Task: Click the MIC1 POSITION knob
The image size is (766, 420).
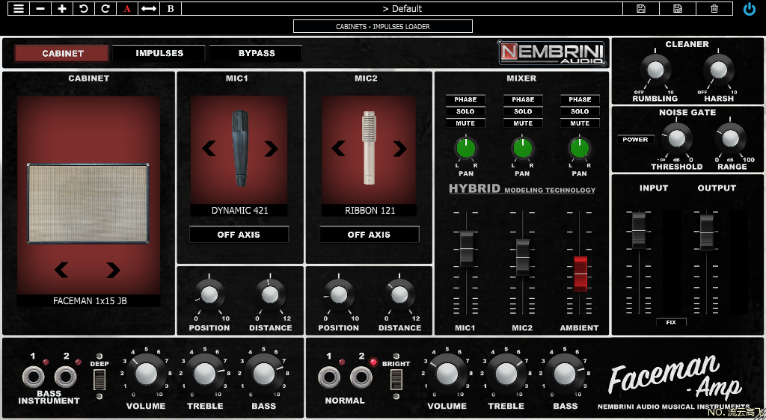Action: tap(209, 294)
